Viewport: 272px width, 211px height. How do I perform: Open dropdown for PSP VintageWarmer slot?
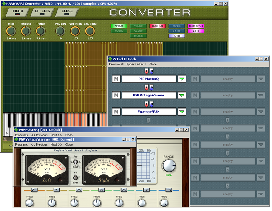(x=182, y=95)
